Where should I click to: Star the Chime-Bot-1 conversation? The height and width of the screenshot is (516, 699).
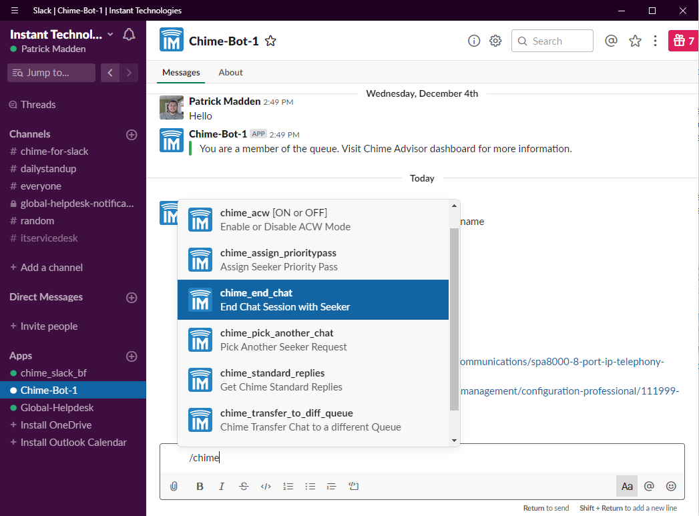[270, 41]
